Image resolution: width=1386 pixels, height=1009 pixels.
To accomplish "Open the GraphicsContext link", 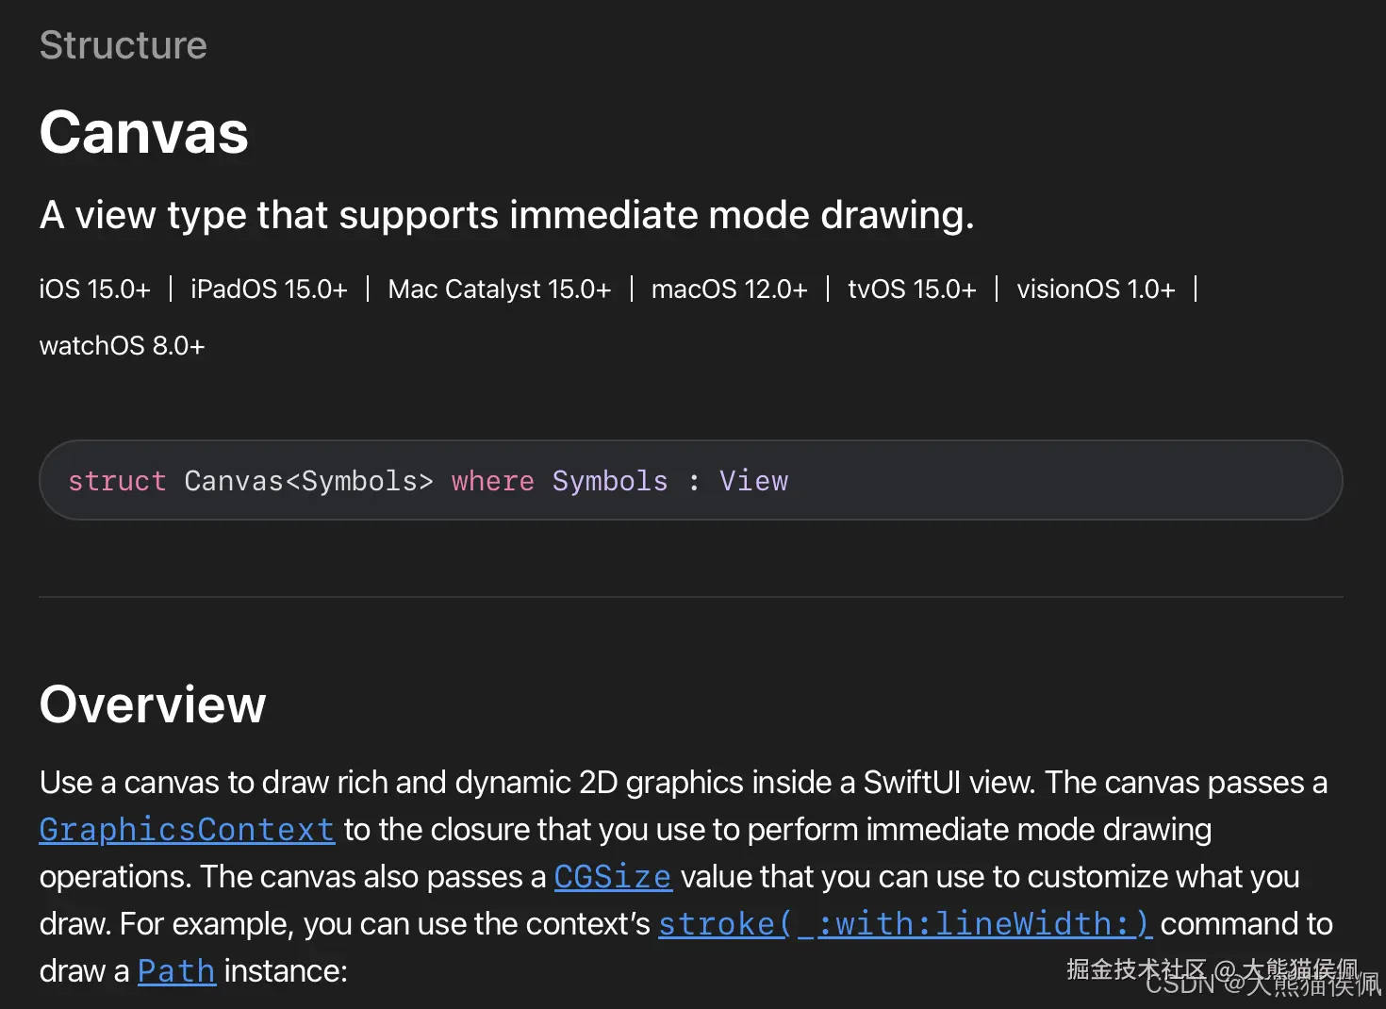I will click(x=187, y=830).
